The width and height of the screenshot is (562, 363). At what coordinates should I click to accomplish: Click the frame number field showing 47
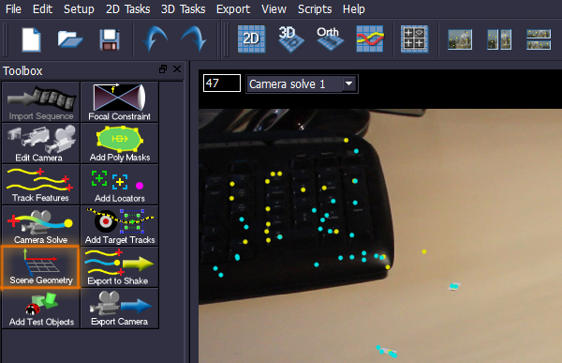[222, 83]
